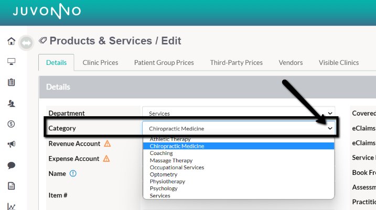Select Massage Therapy from category list

point(171,160)
